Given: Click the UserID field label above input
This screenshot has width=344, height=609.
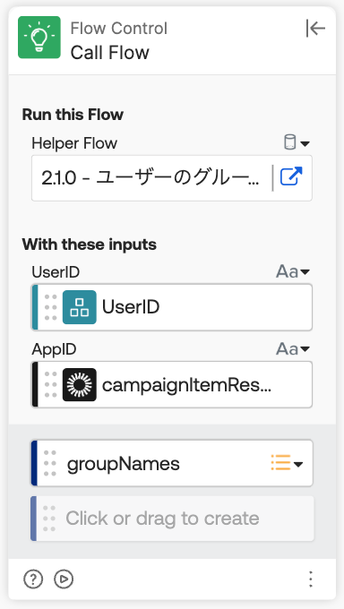Looking at the screenshot, I should (56, 272).
